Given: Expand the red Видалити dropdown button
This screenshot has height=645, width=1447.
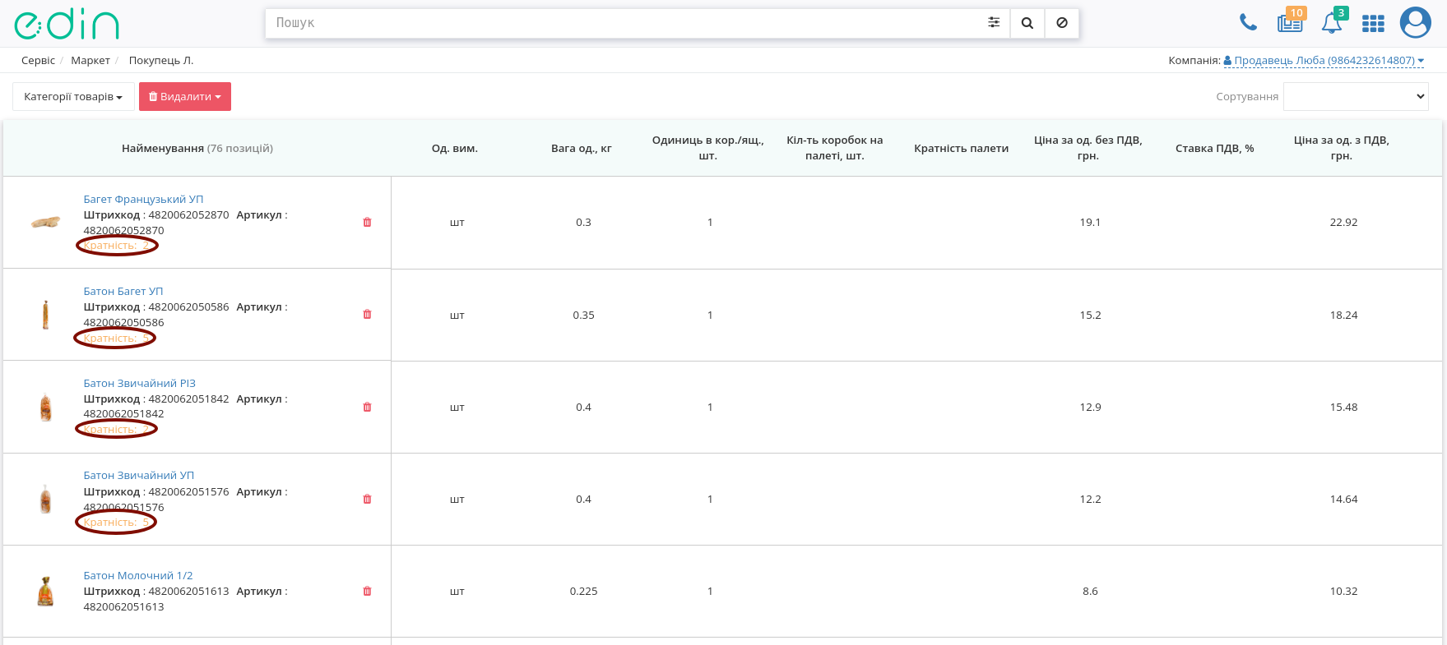Looking at the screenshot, I should click(x=185, y=96).
